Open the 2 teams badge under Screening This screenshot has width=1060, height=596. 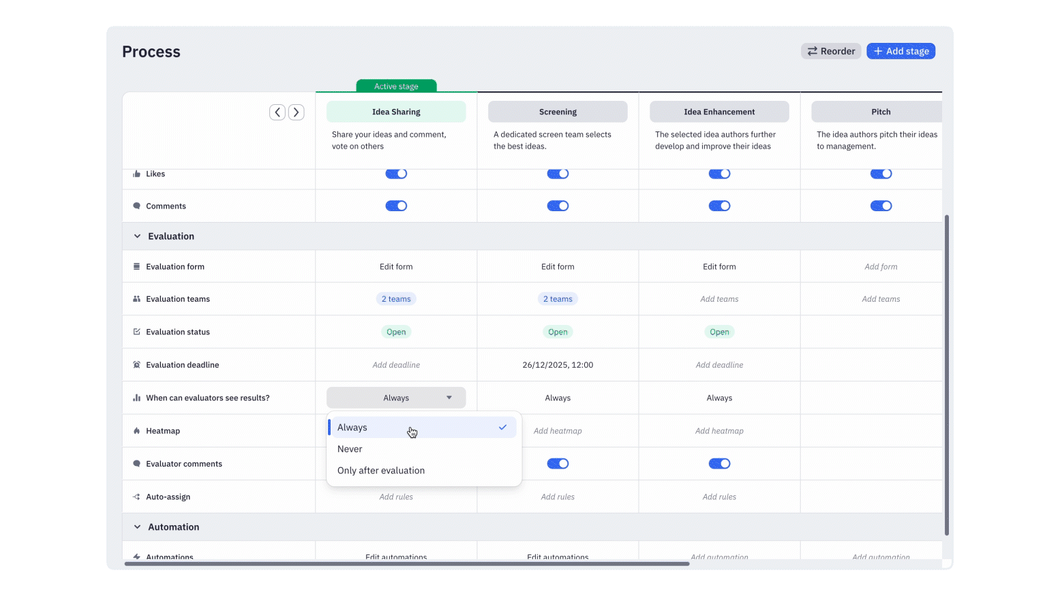(x=558, y=299)
